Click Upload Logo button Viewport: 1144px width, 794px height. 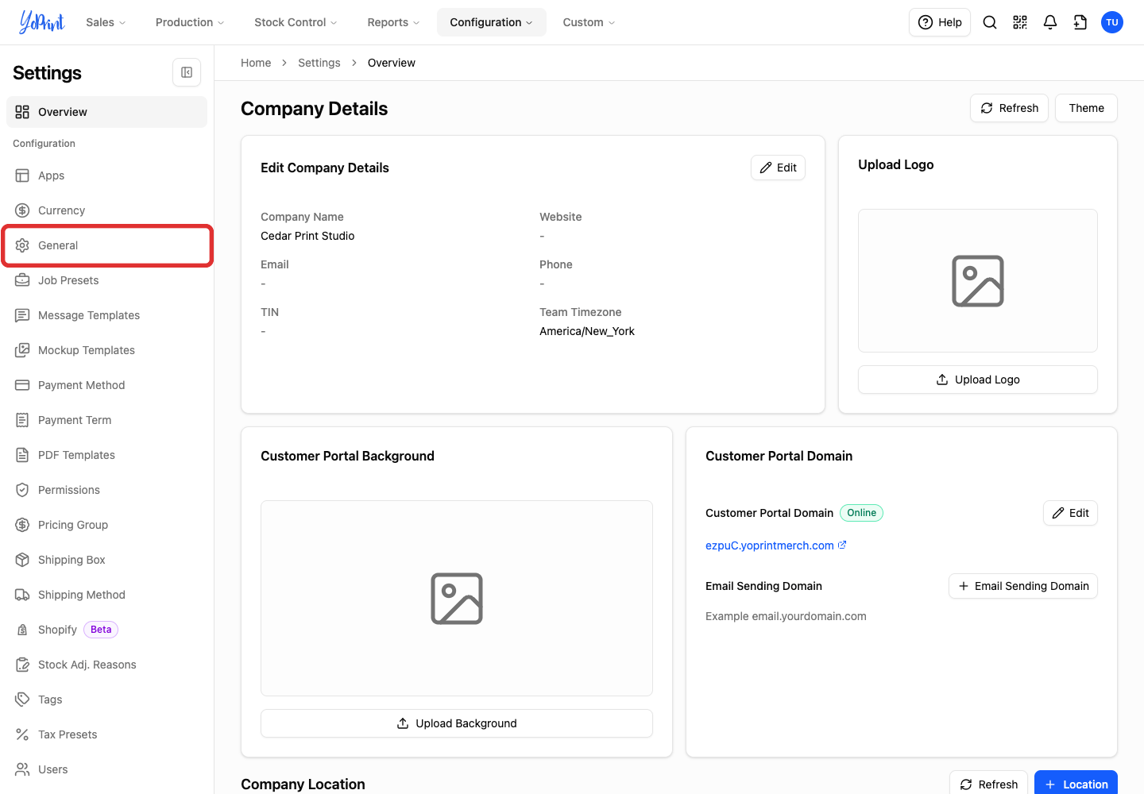pyautogui.click(x=978, y=380)
